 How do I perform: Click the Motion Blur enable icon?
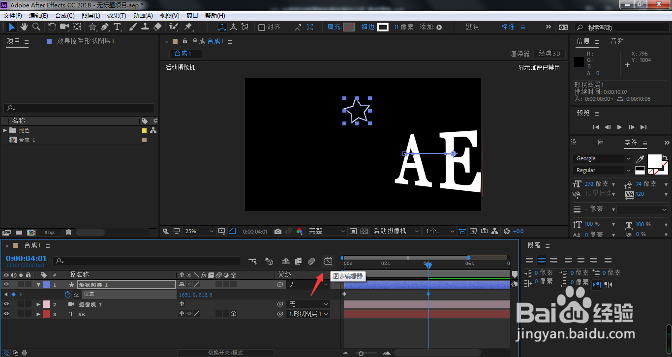[x=311, y=261]
